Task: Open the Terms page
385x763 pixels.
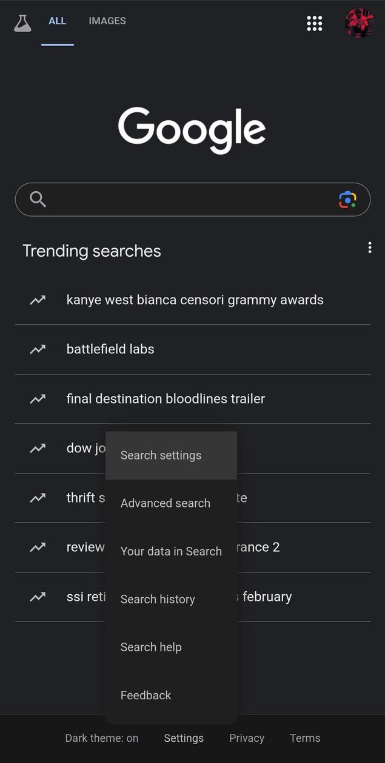Action: 305,738
